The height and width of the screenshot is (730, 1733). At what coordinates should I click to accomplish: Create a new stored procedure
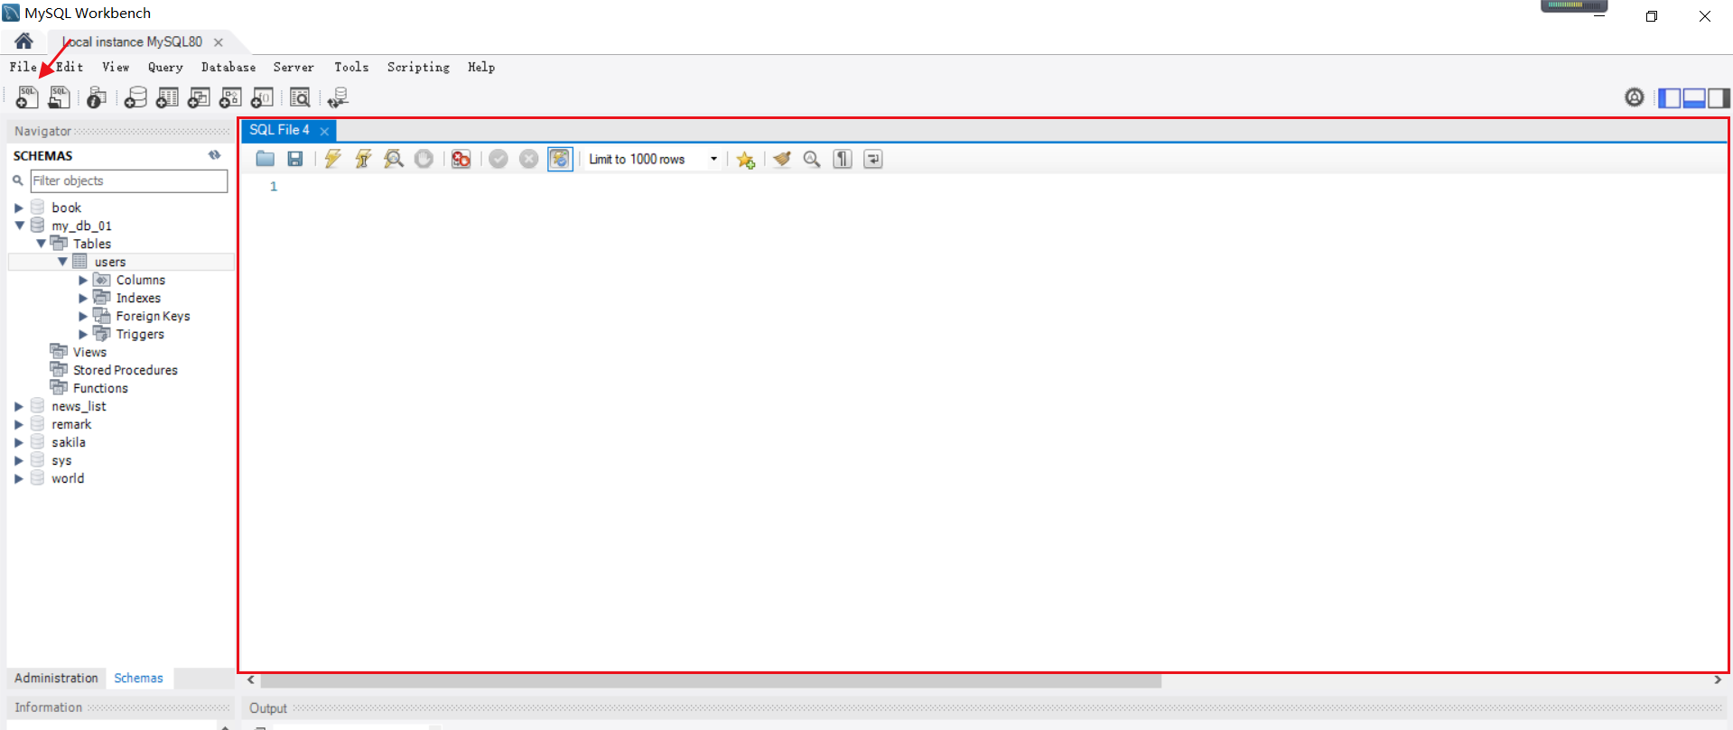coord(230,97)
